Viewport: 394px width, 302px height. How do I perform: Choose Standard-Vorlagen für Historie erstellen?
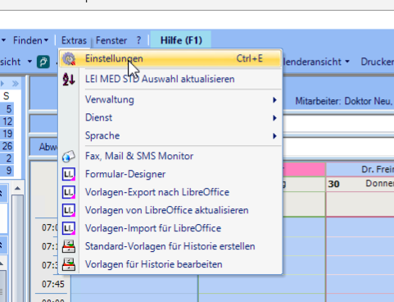click(x=170, y=246)
